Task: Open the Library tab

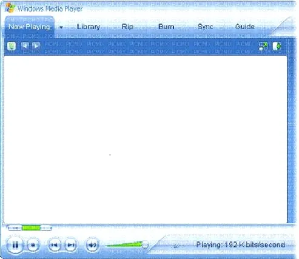Action: point(89,27)
